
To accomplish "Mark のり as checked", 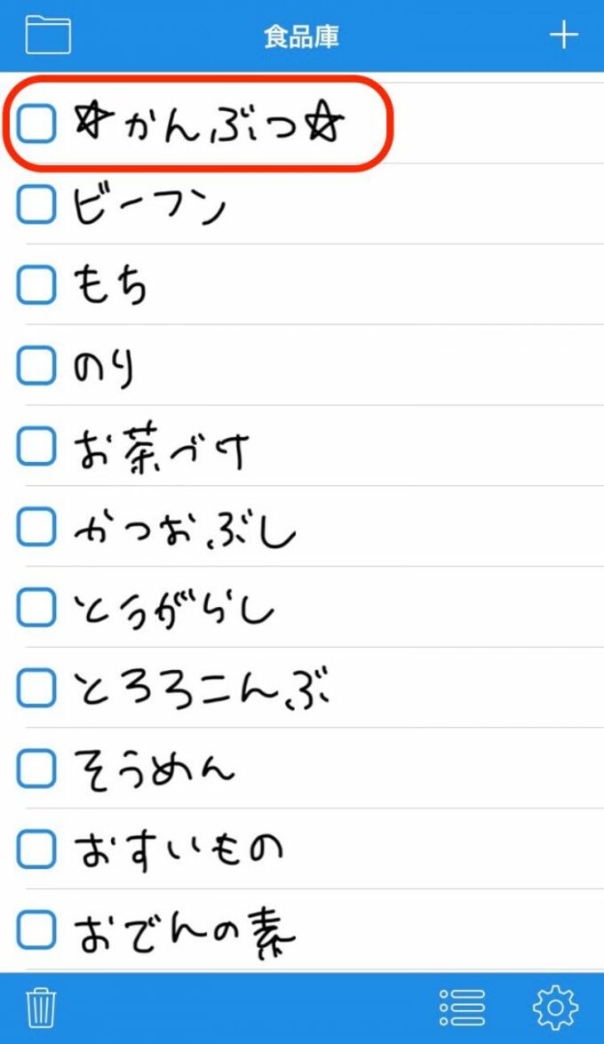I will (x=37, y=365).
